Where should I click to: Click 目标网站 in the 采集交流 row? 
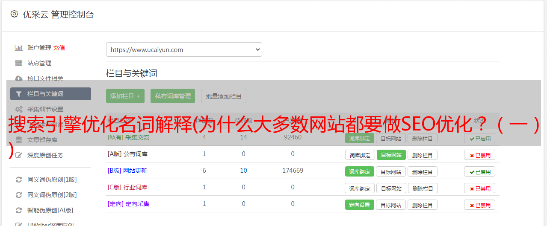[391, 138]
